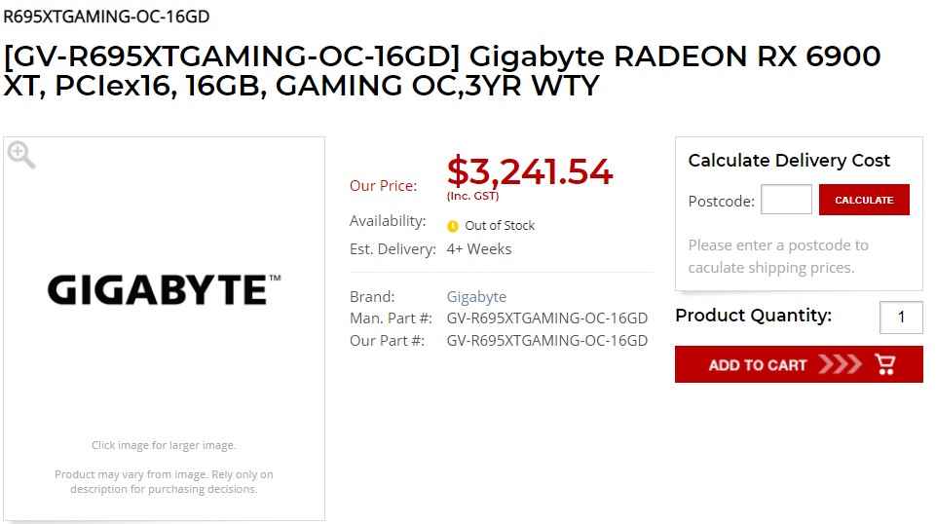Click the yellow out-of-stock clock icon
The image size is (936, 524).
tap(453, 226)
